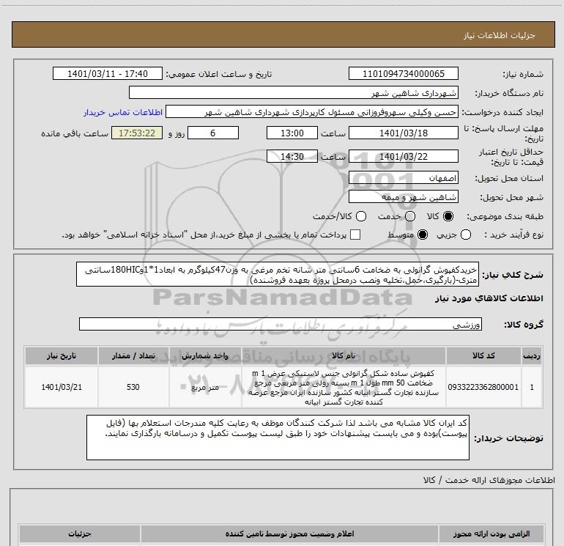Click buyer organization name field
The image size is (564, 546).
tap(294, 92)
